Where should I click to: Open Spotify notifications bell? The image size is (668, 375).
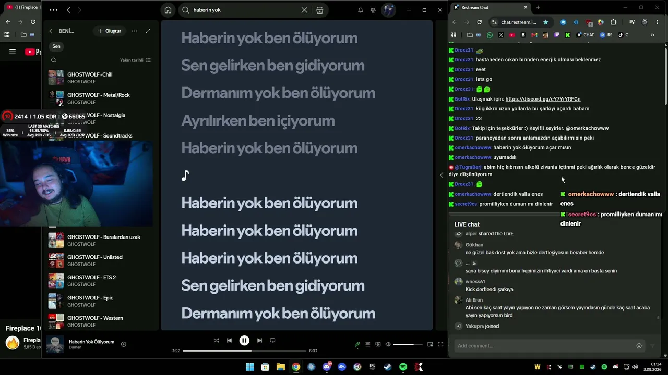point(360,10)
